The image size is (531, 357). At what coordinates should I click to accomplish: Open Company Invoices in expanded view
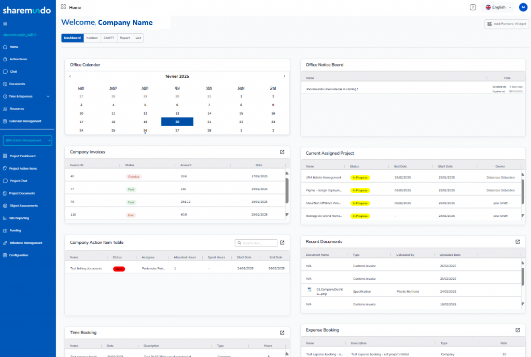[282, 152]
